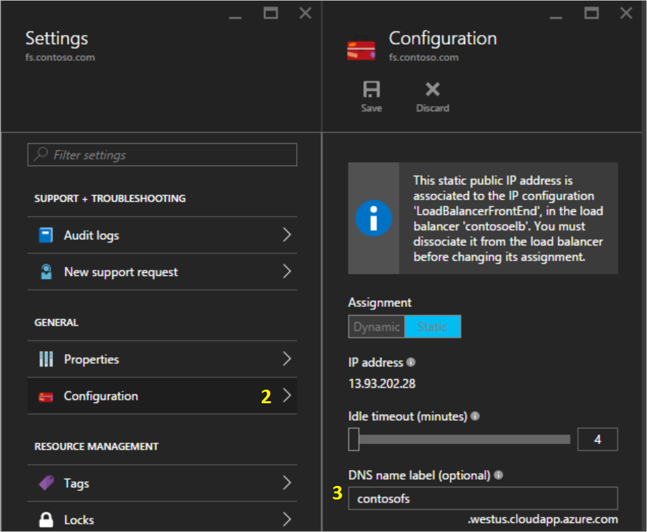Screen dimensions: 647x532
Task: Click the GENERAL section heading
Action: click(x=56, y=323)
